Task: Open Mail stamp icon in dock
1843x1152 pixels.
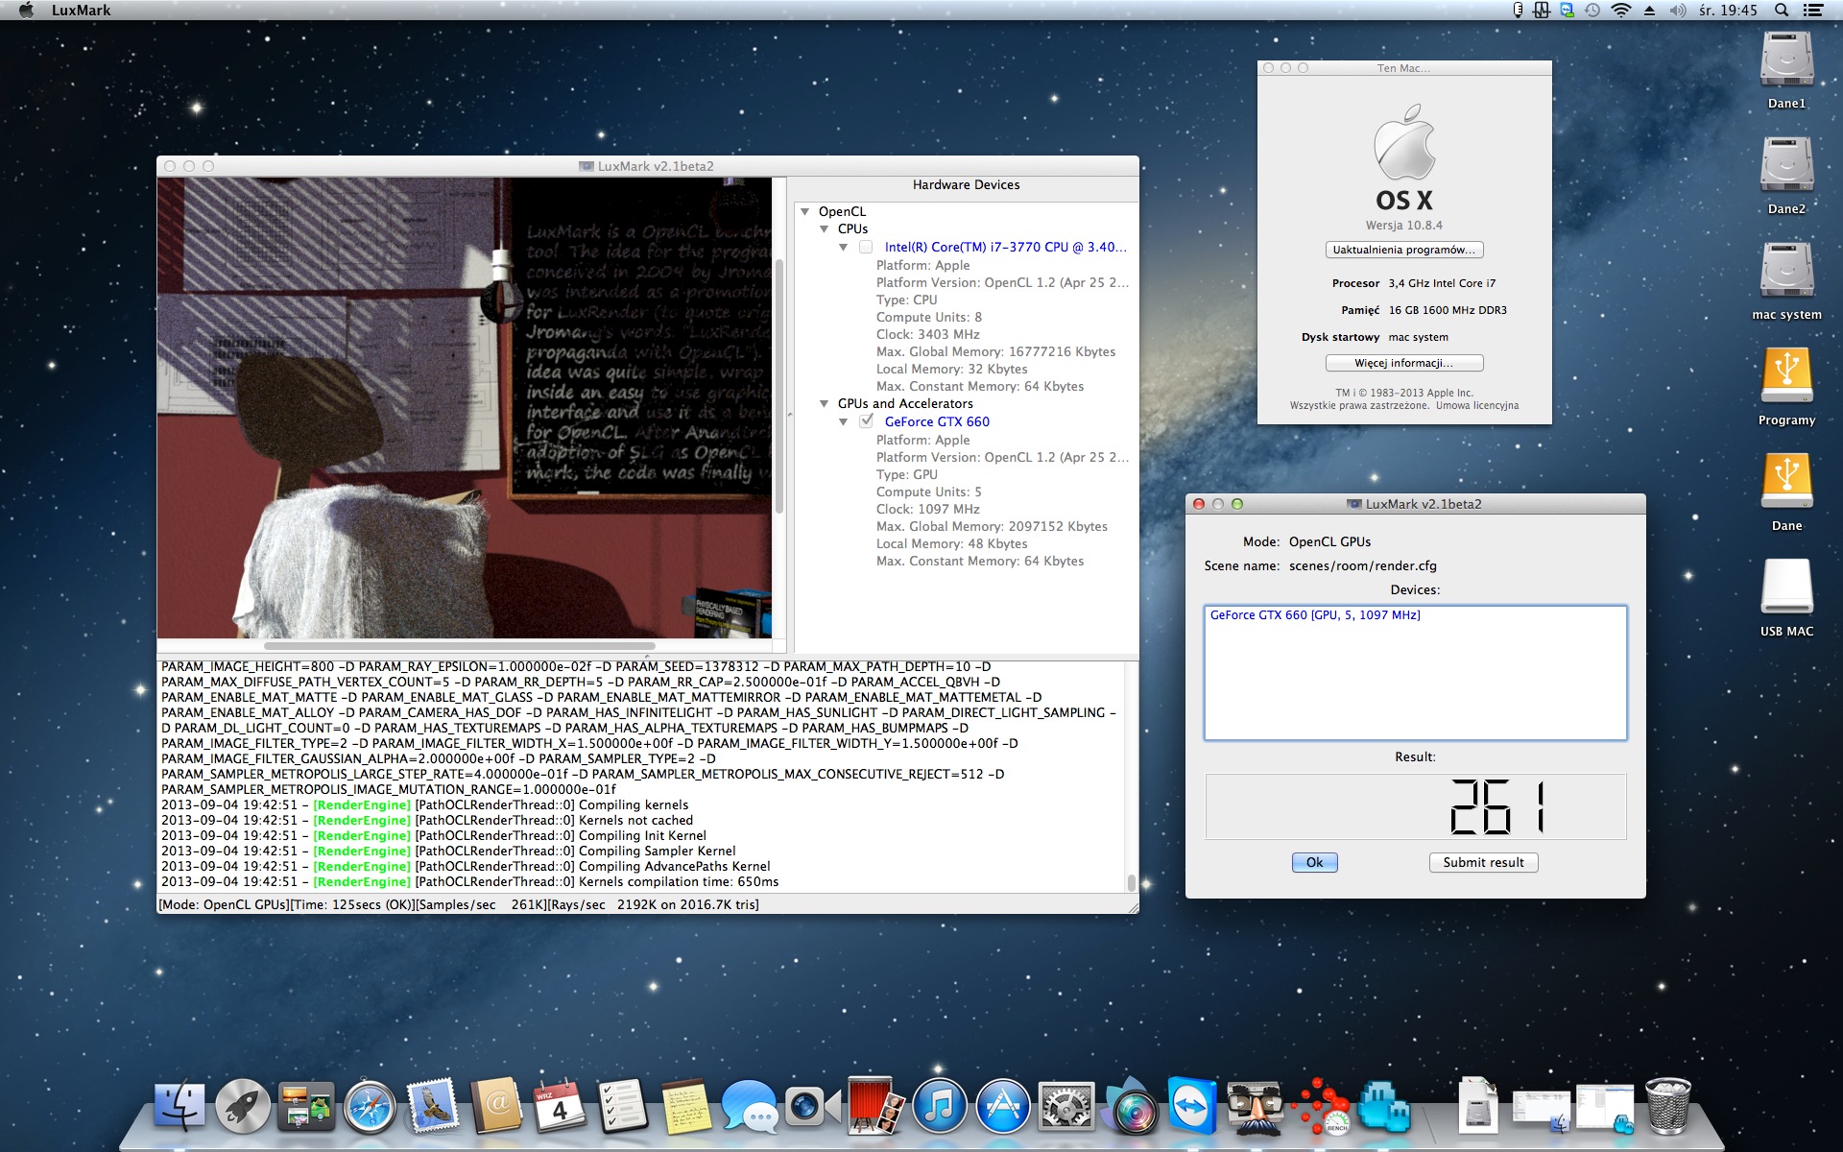Action: click(x=433, y=1106)
